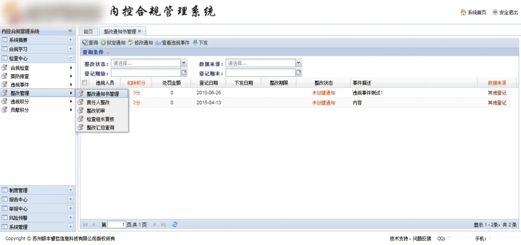Collapse the 检查中心 section
The width and height of the screenshot is (521, 245).
(71, 58)
